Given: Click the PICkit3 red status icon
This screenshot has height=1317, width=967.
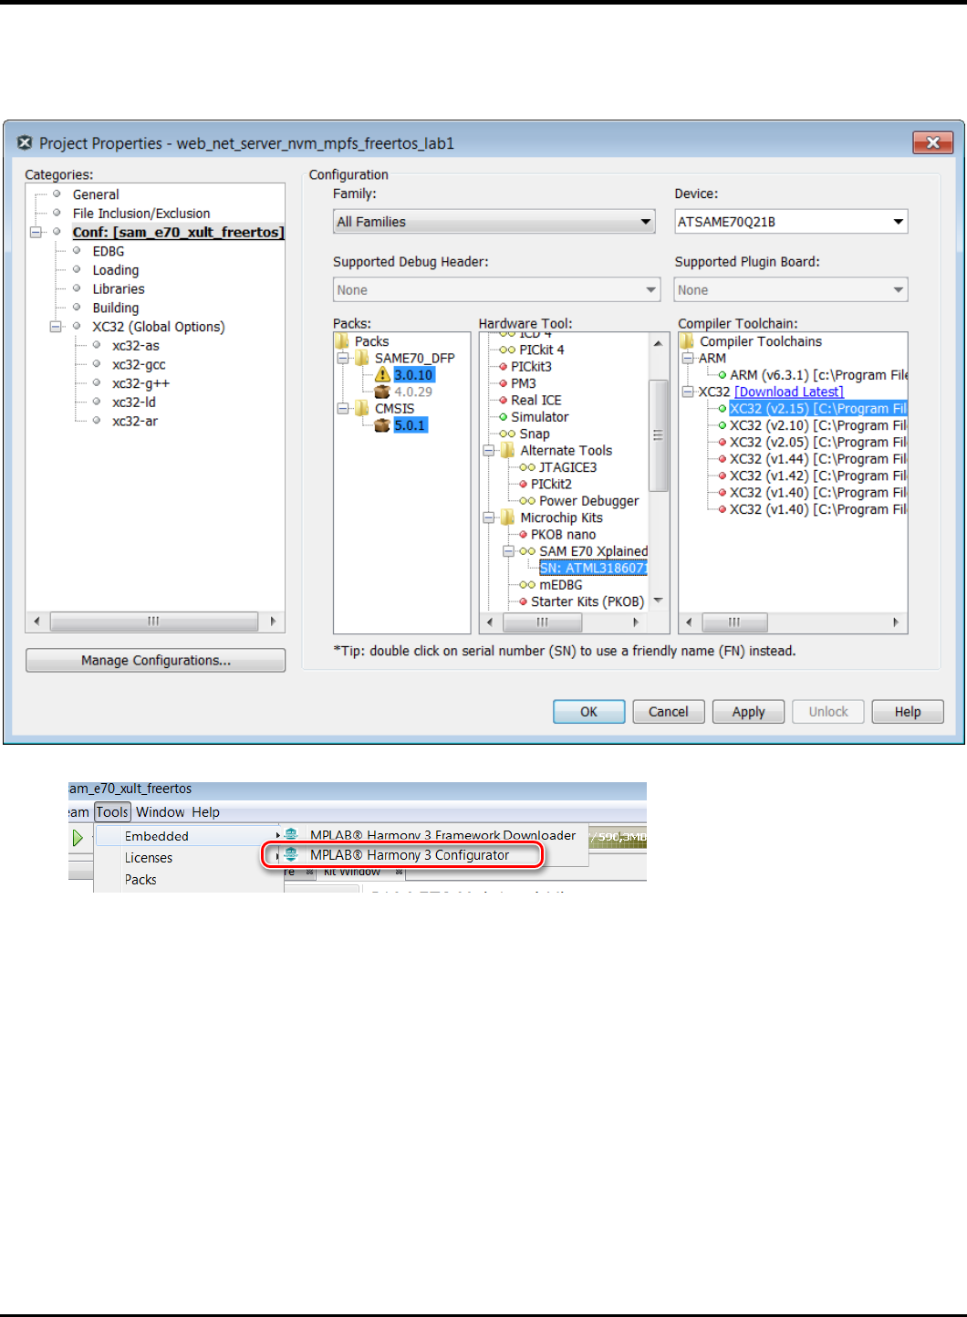Looking at the screenshot, I should (504, 367).
